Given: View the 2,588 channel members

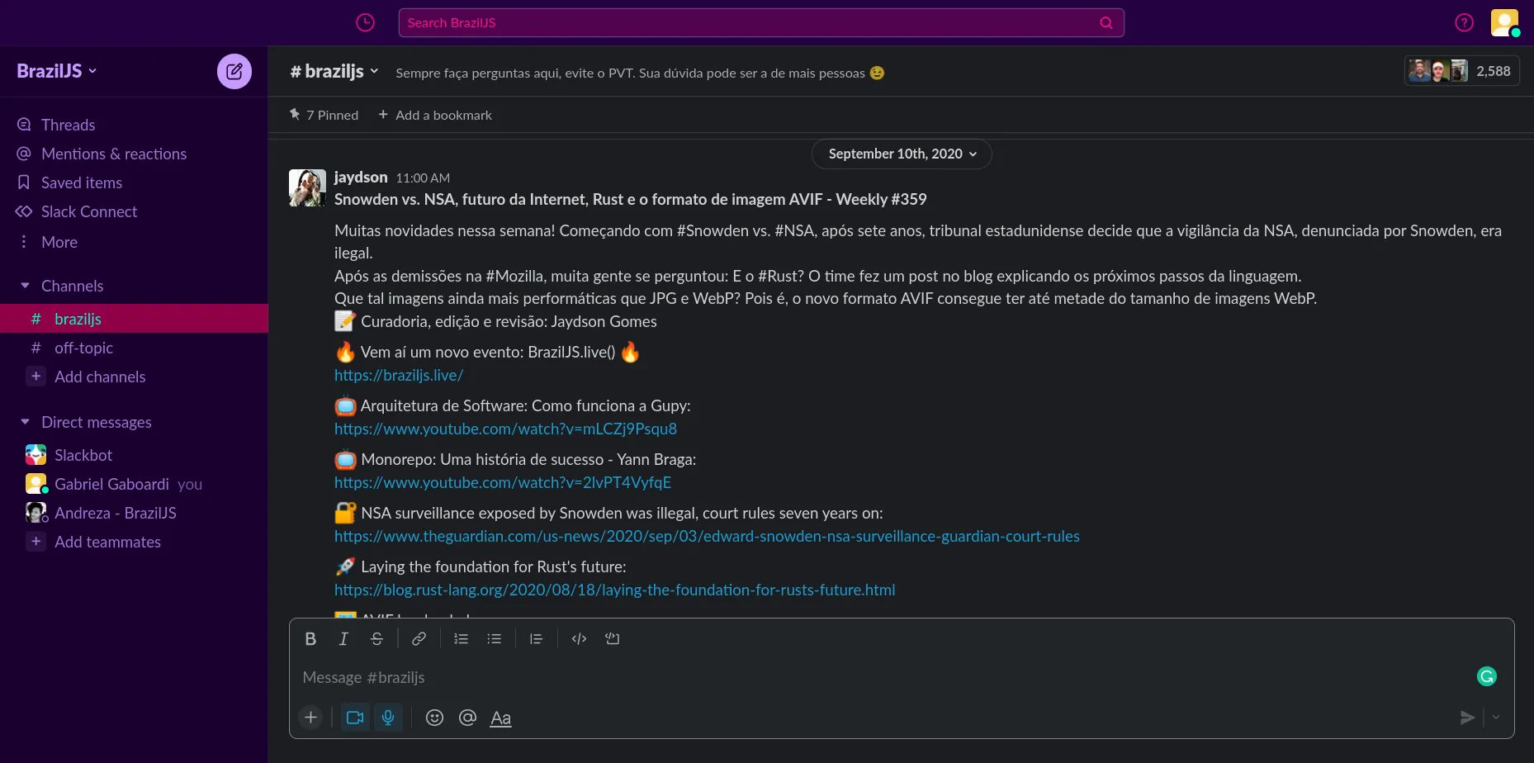Looking at the screenshot, I should coord(1461,71).
